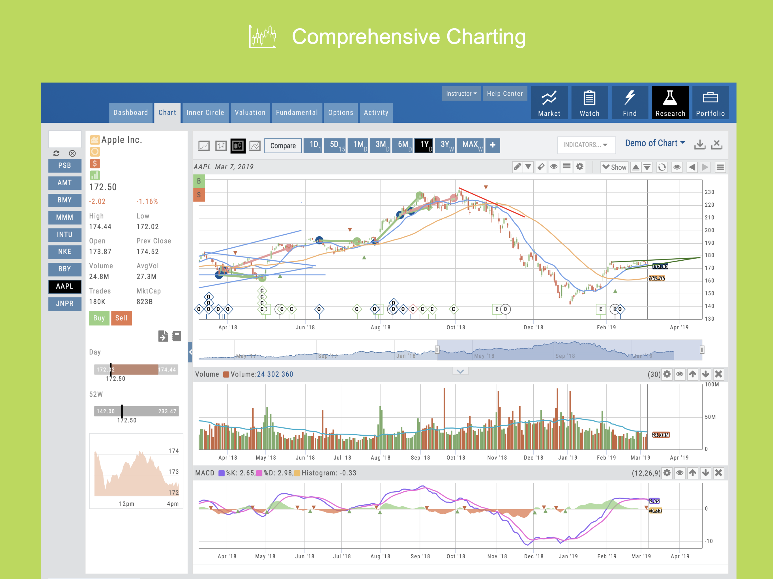Toggle visibility of the MACD indicator
The image size is (773, 579).
coord(680,473)
